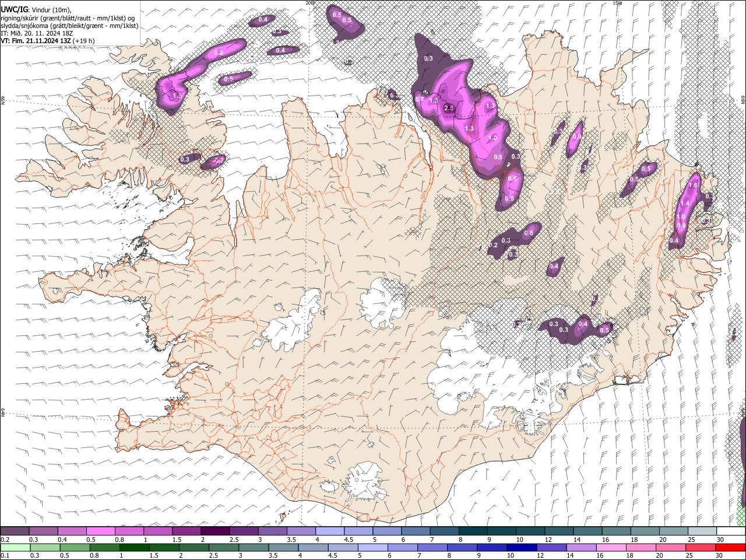Viewport: 746px width, 560px height.
Task: Click the '0.2' value in upper legend
Action: [5, 540]
